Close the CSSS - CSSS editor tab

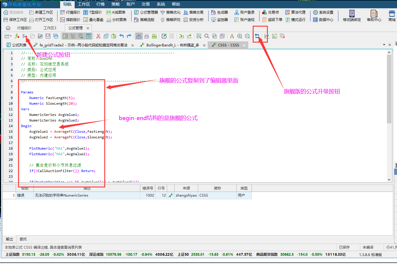244,45
